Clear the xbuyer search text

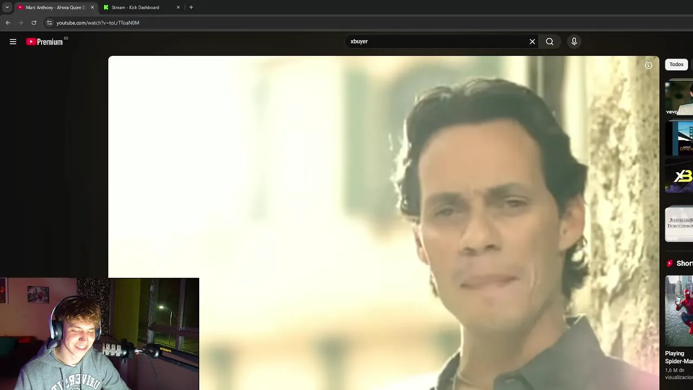[x=532, y=42]
